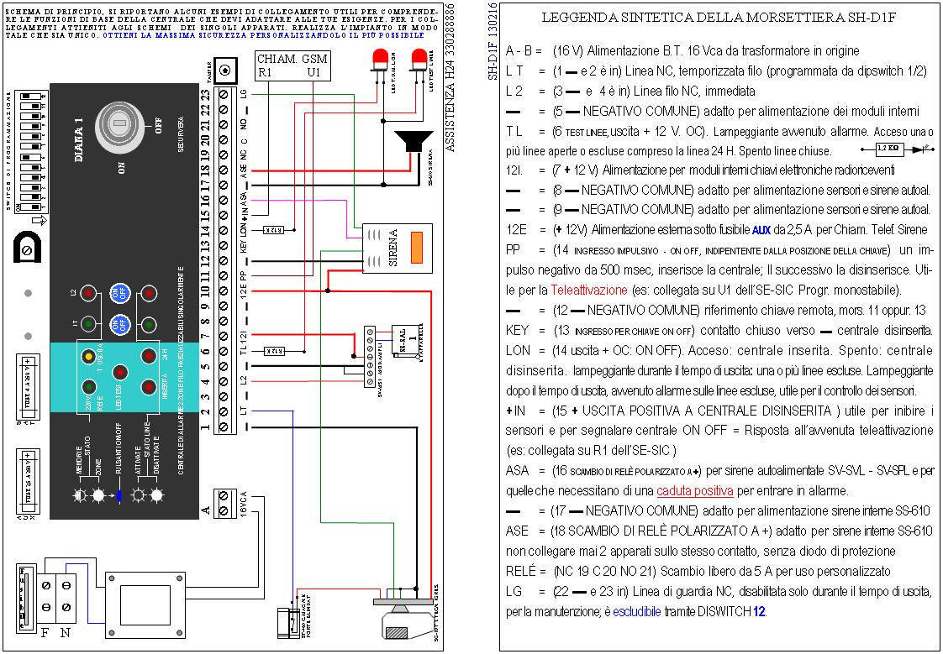Click the red LED TEST indicator
943x654 pixels.
coord(119,373)
